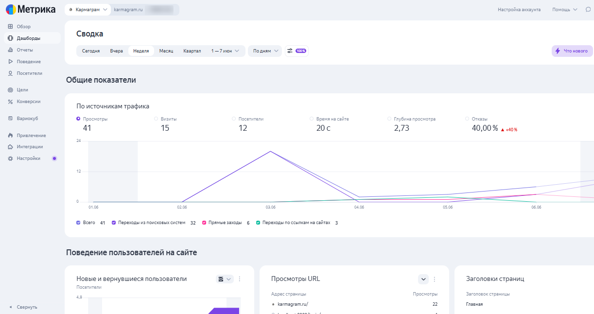Screen dimensions: 594x314
Task: Open Отчеты bar chart icon
Action: 11,50
